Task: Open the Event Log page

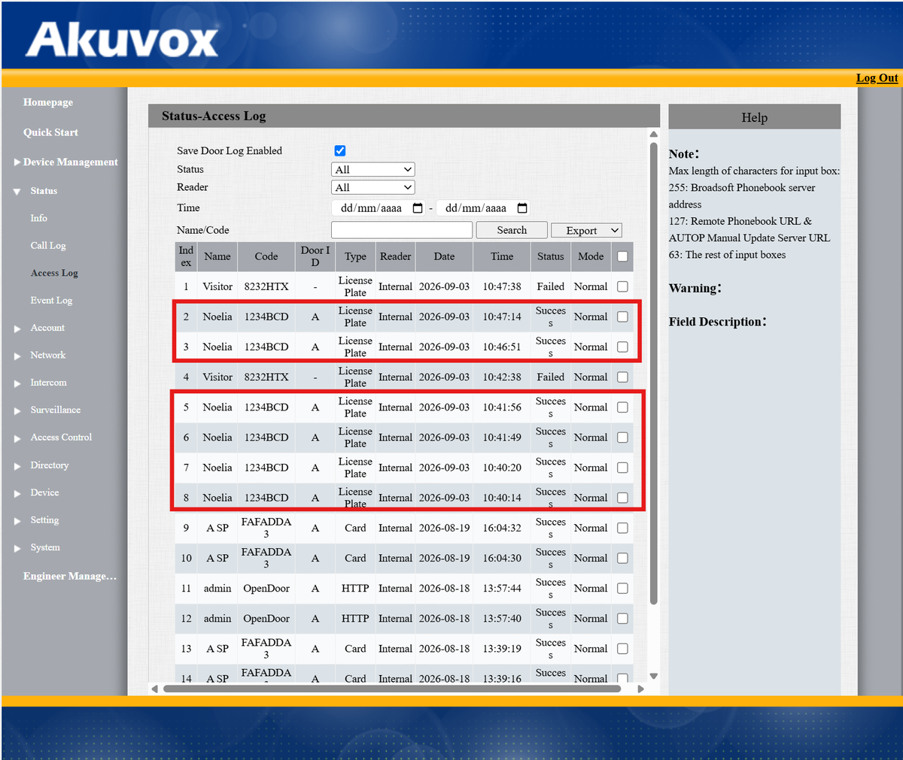Action: (51, 301)
